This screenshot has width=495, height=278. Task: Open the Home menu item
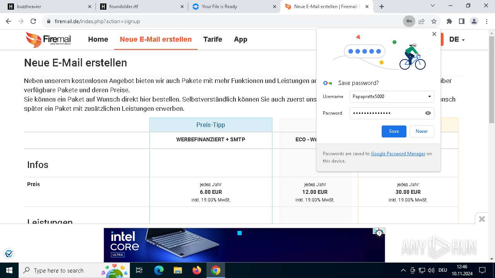tap(98, 39)
